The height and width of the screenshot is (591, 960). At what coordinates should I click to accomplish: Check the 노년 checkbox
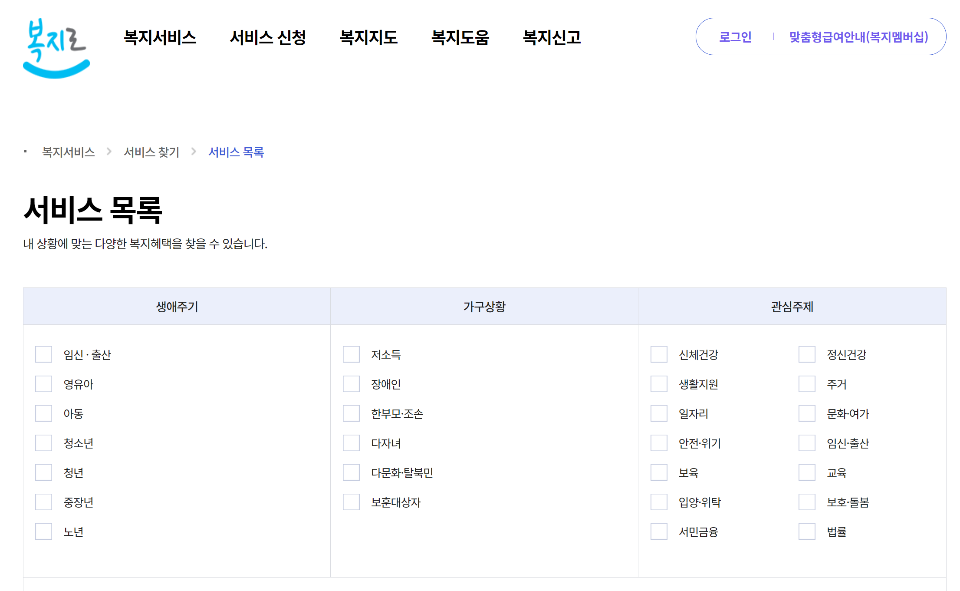pos(43,532)
